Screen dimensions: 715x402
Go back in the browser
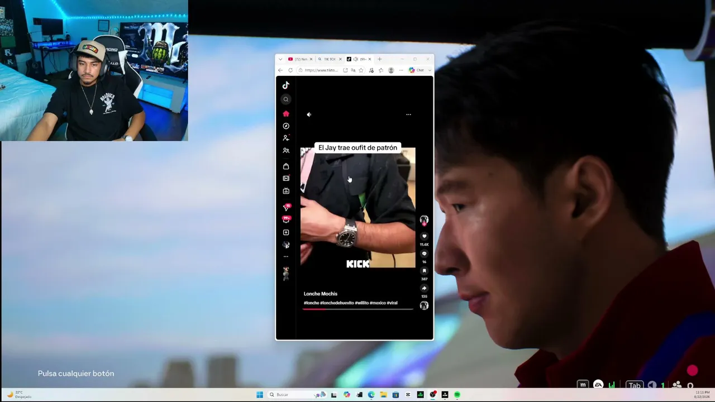[x=280, y=70]
